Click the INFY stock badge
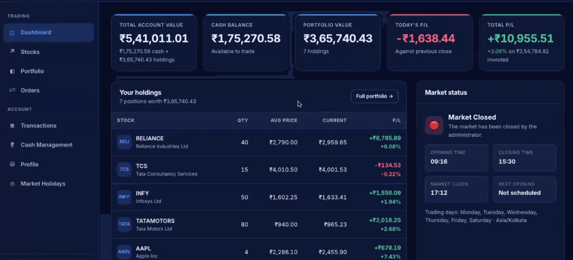The height and width of the screenshot is (260, 573). click(124, 197)
